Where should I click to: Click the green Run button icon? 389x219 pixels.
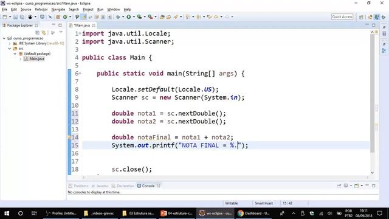coord(128,17)
